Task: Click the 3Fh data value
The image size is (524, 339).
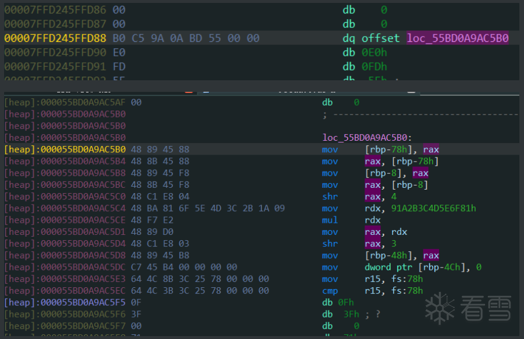Action: [351, 315]
